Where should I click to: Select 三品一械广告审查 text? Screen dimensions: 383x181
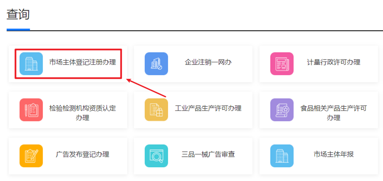208,155
